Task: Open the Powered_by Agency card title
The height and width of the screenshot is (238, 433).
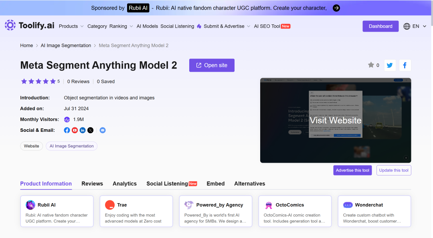Action: (220, 205)
